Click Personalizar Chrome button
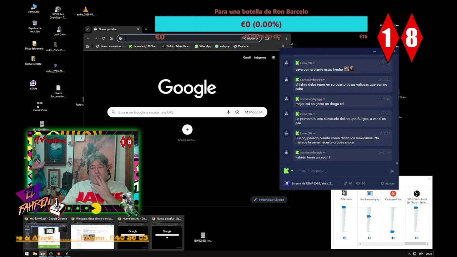 click(x=269, y=200)
